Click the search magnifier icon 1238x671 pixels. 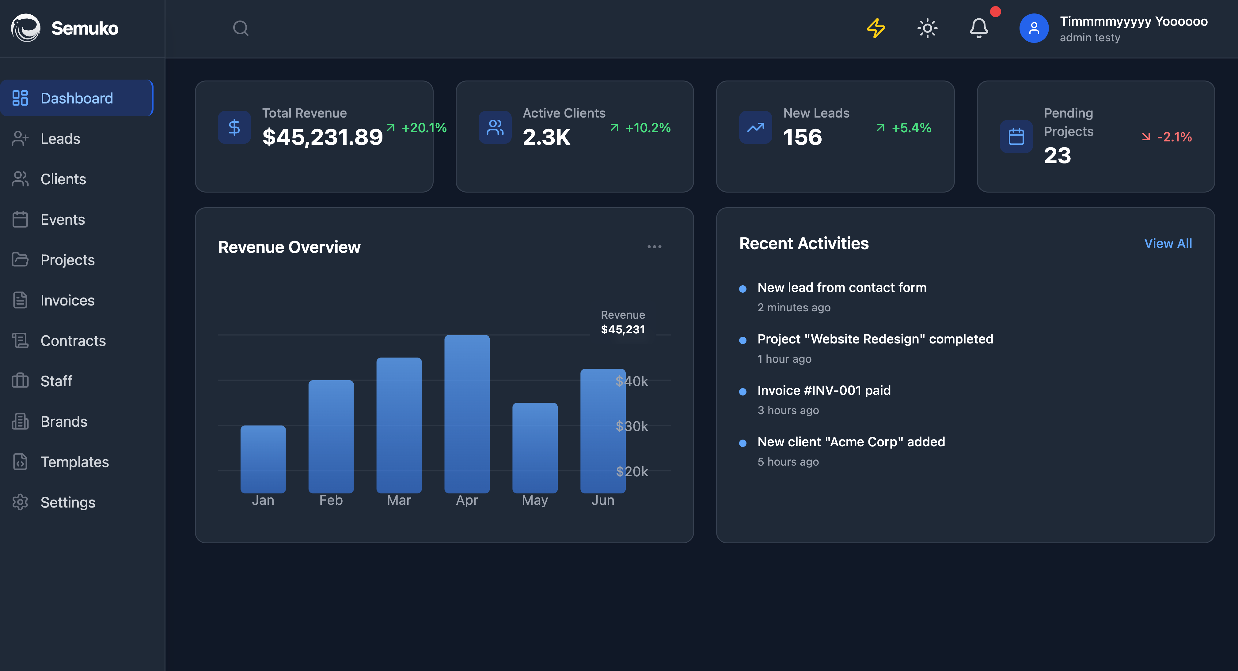click(x=240, y=28)
